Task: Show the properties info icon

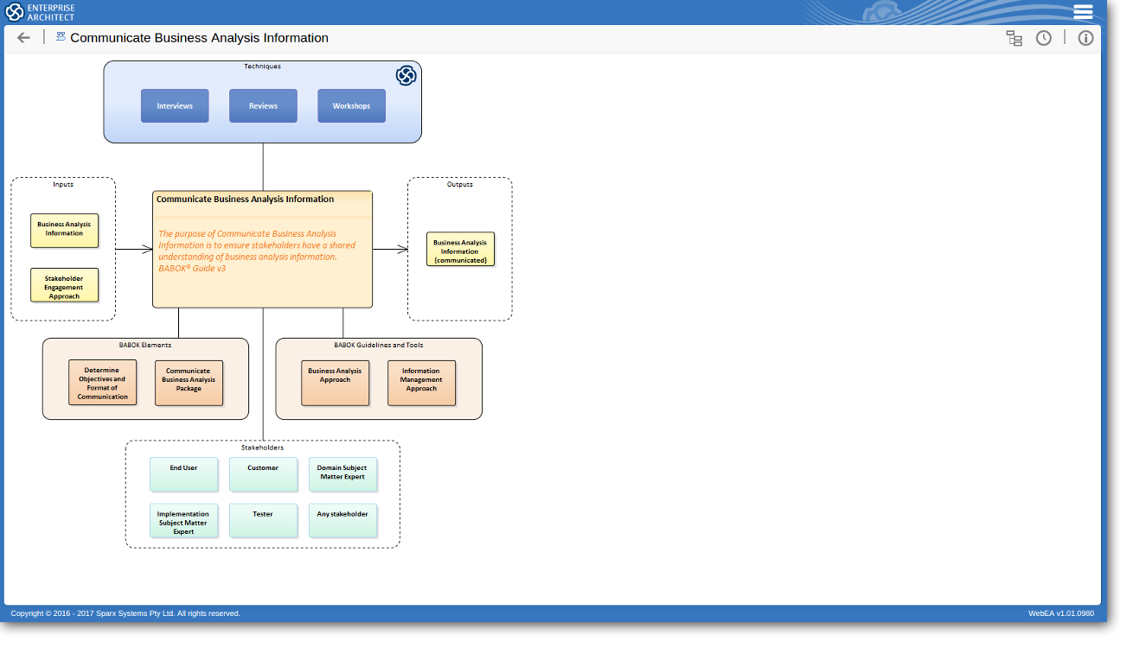Action: pos(1085,38)
